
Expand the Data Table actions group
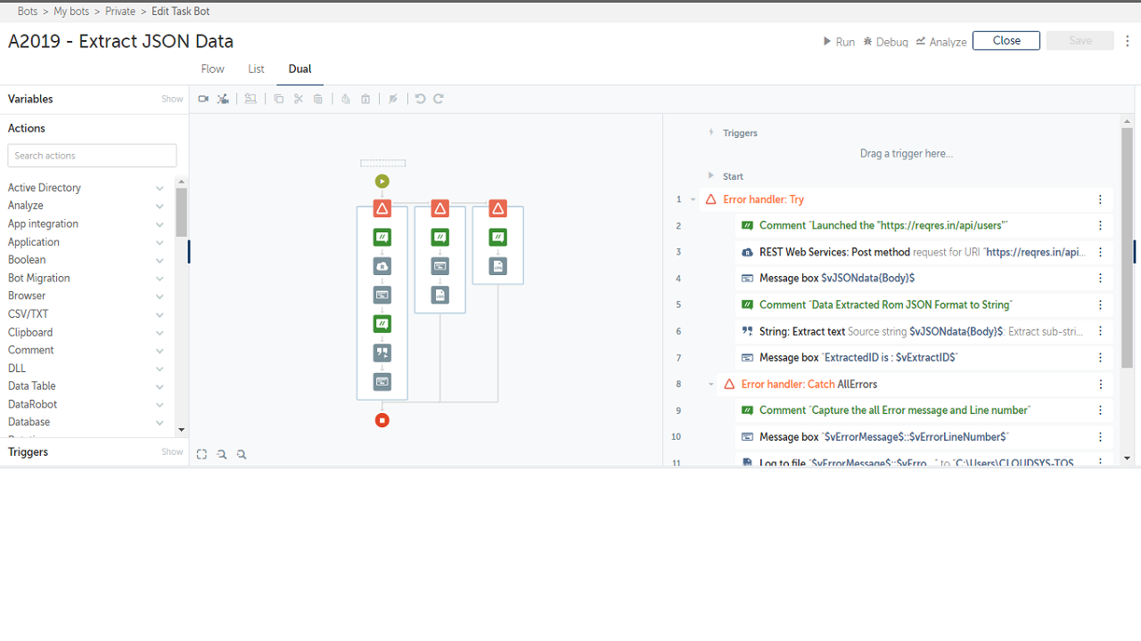tap(160, 386)
